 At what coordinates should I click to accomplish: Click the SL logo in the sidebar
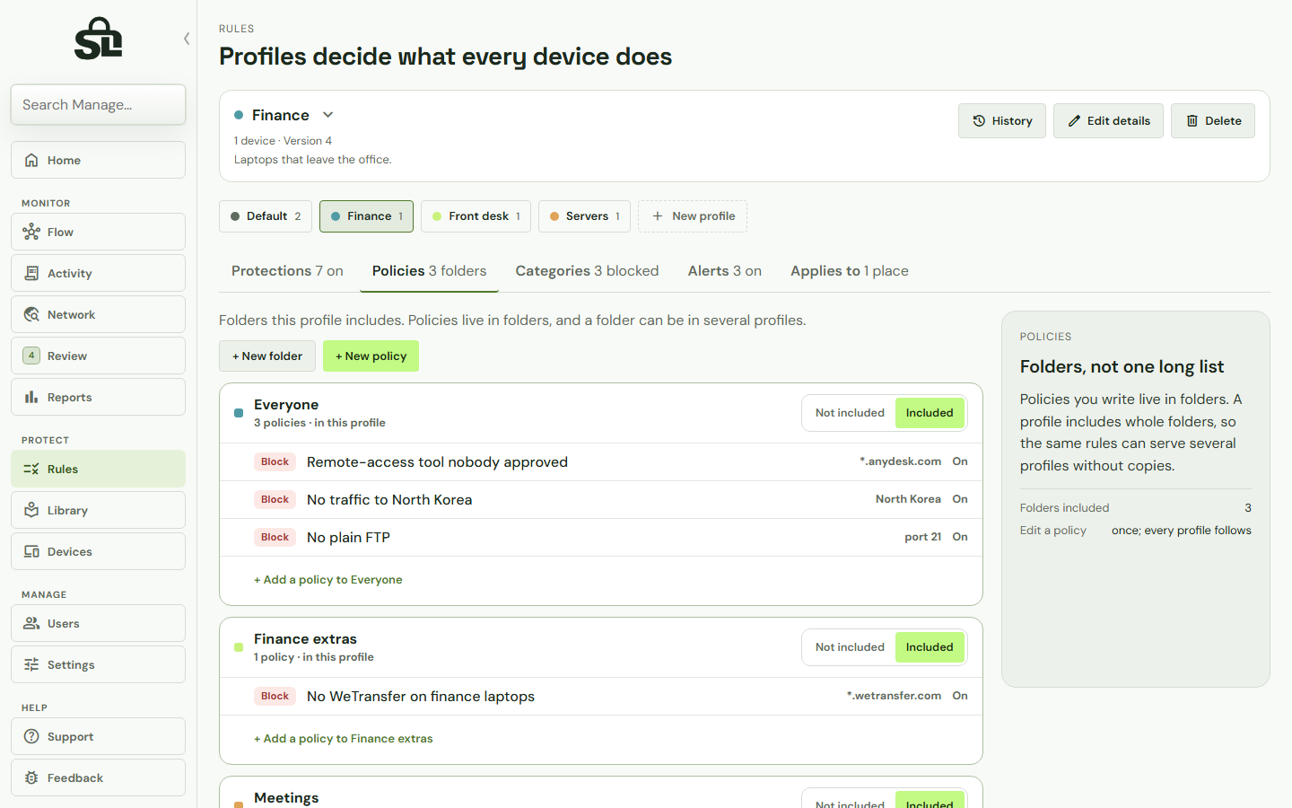click(x=98, y=39)
